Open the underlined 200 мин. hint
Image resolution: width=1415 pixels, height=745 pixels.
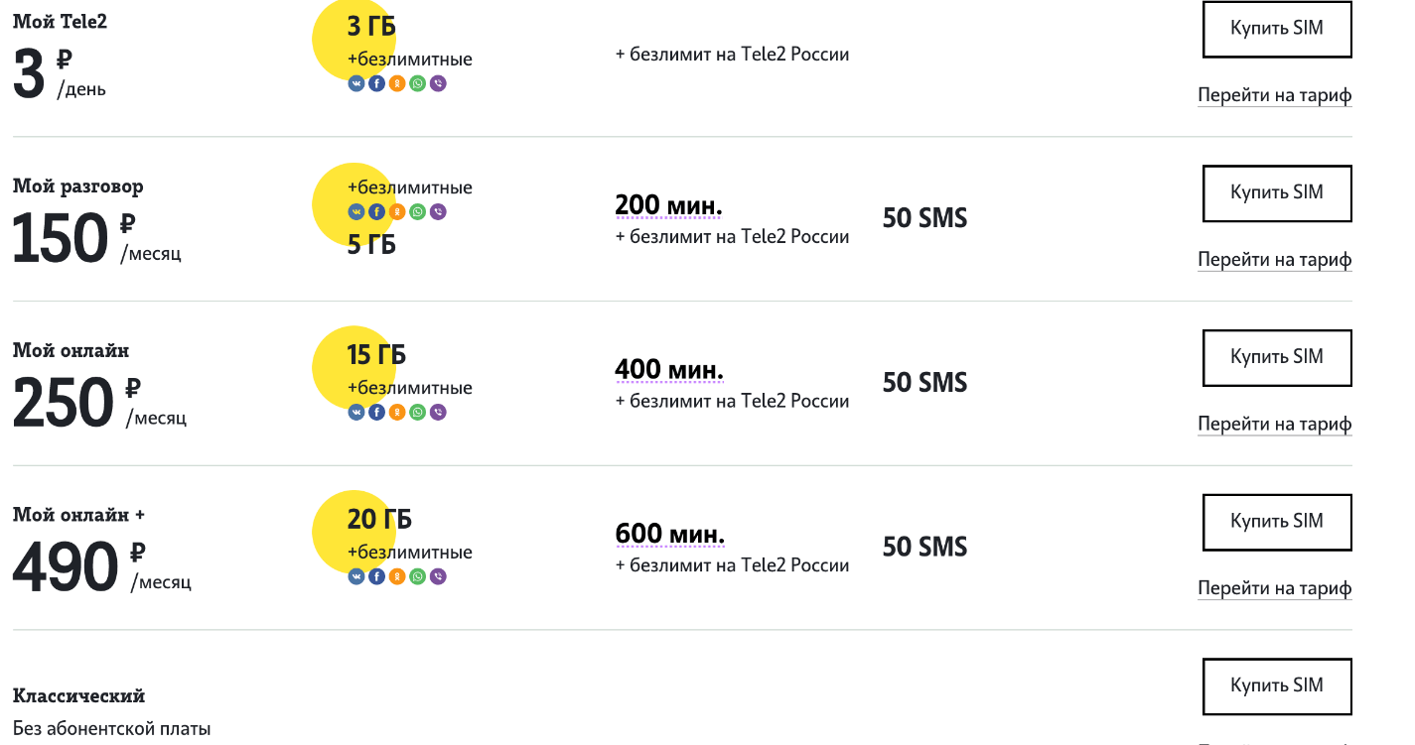(x=669, y=205)
